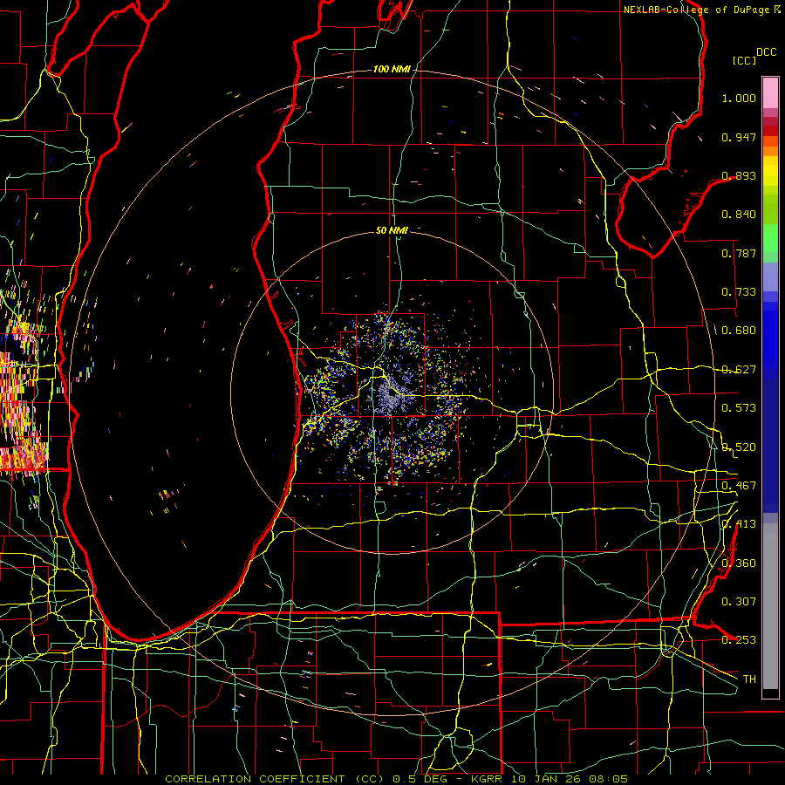Click the 0.893 legend value
Viewport: 785px width, 785px height.
pos(739,175)
